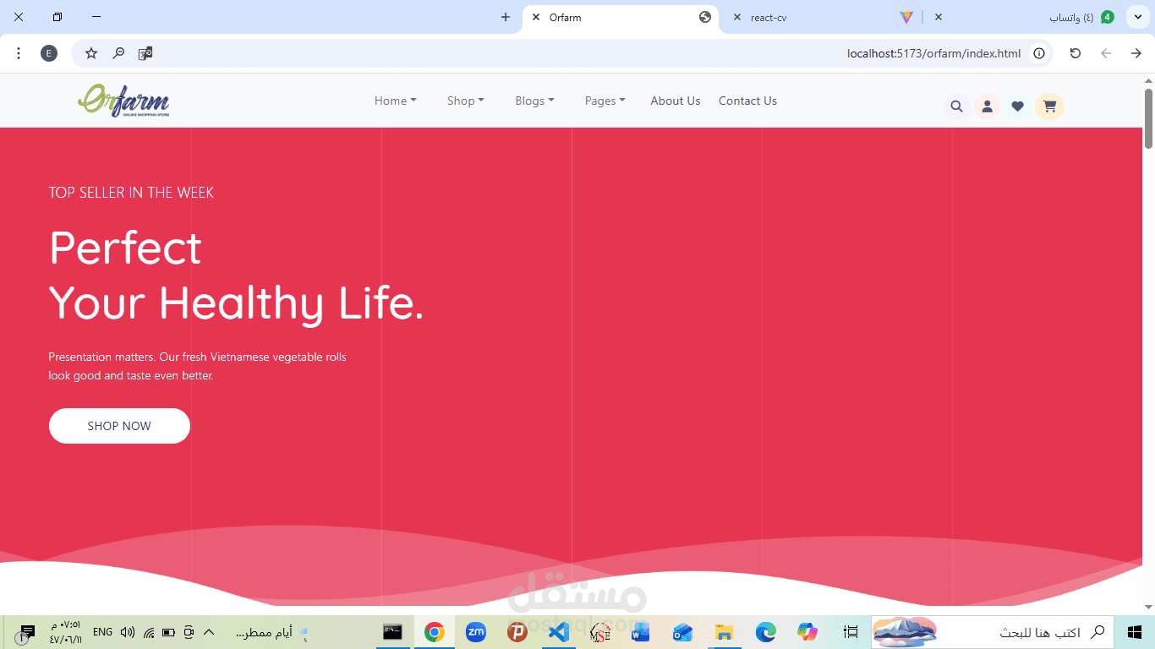This screenshot has height=649, width=1155.
Task: Click the volume speaker tray icon
Action: pyautogui.click(x=128, y=632)
